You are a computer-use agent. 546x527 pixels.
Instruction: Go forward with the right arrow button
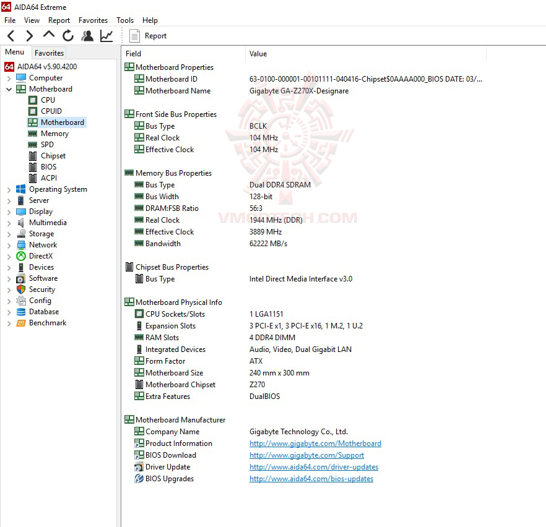coord(30,36)
